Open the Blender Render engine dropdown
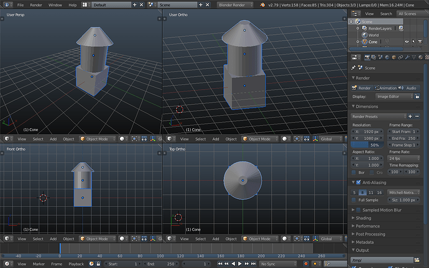429x268 pixels. [235, 5]
